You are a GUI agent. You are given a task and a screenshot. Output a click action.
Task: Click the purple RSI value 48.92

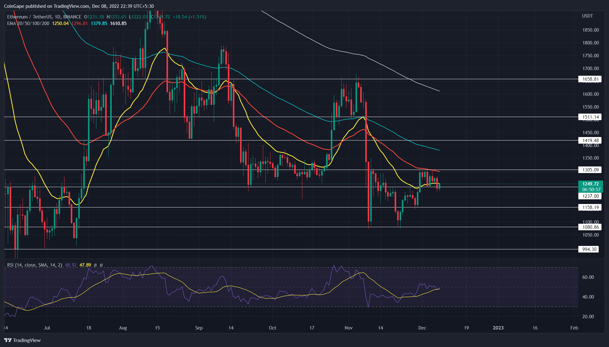click(x=71, y=265)
